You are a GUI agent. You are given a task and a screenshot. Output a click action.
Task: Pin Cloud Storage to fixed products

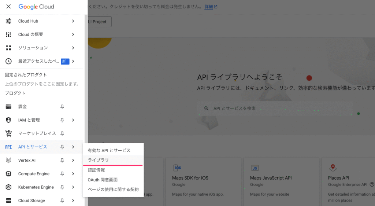(x=62, y=201)
